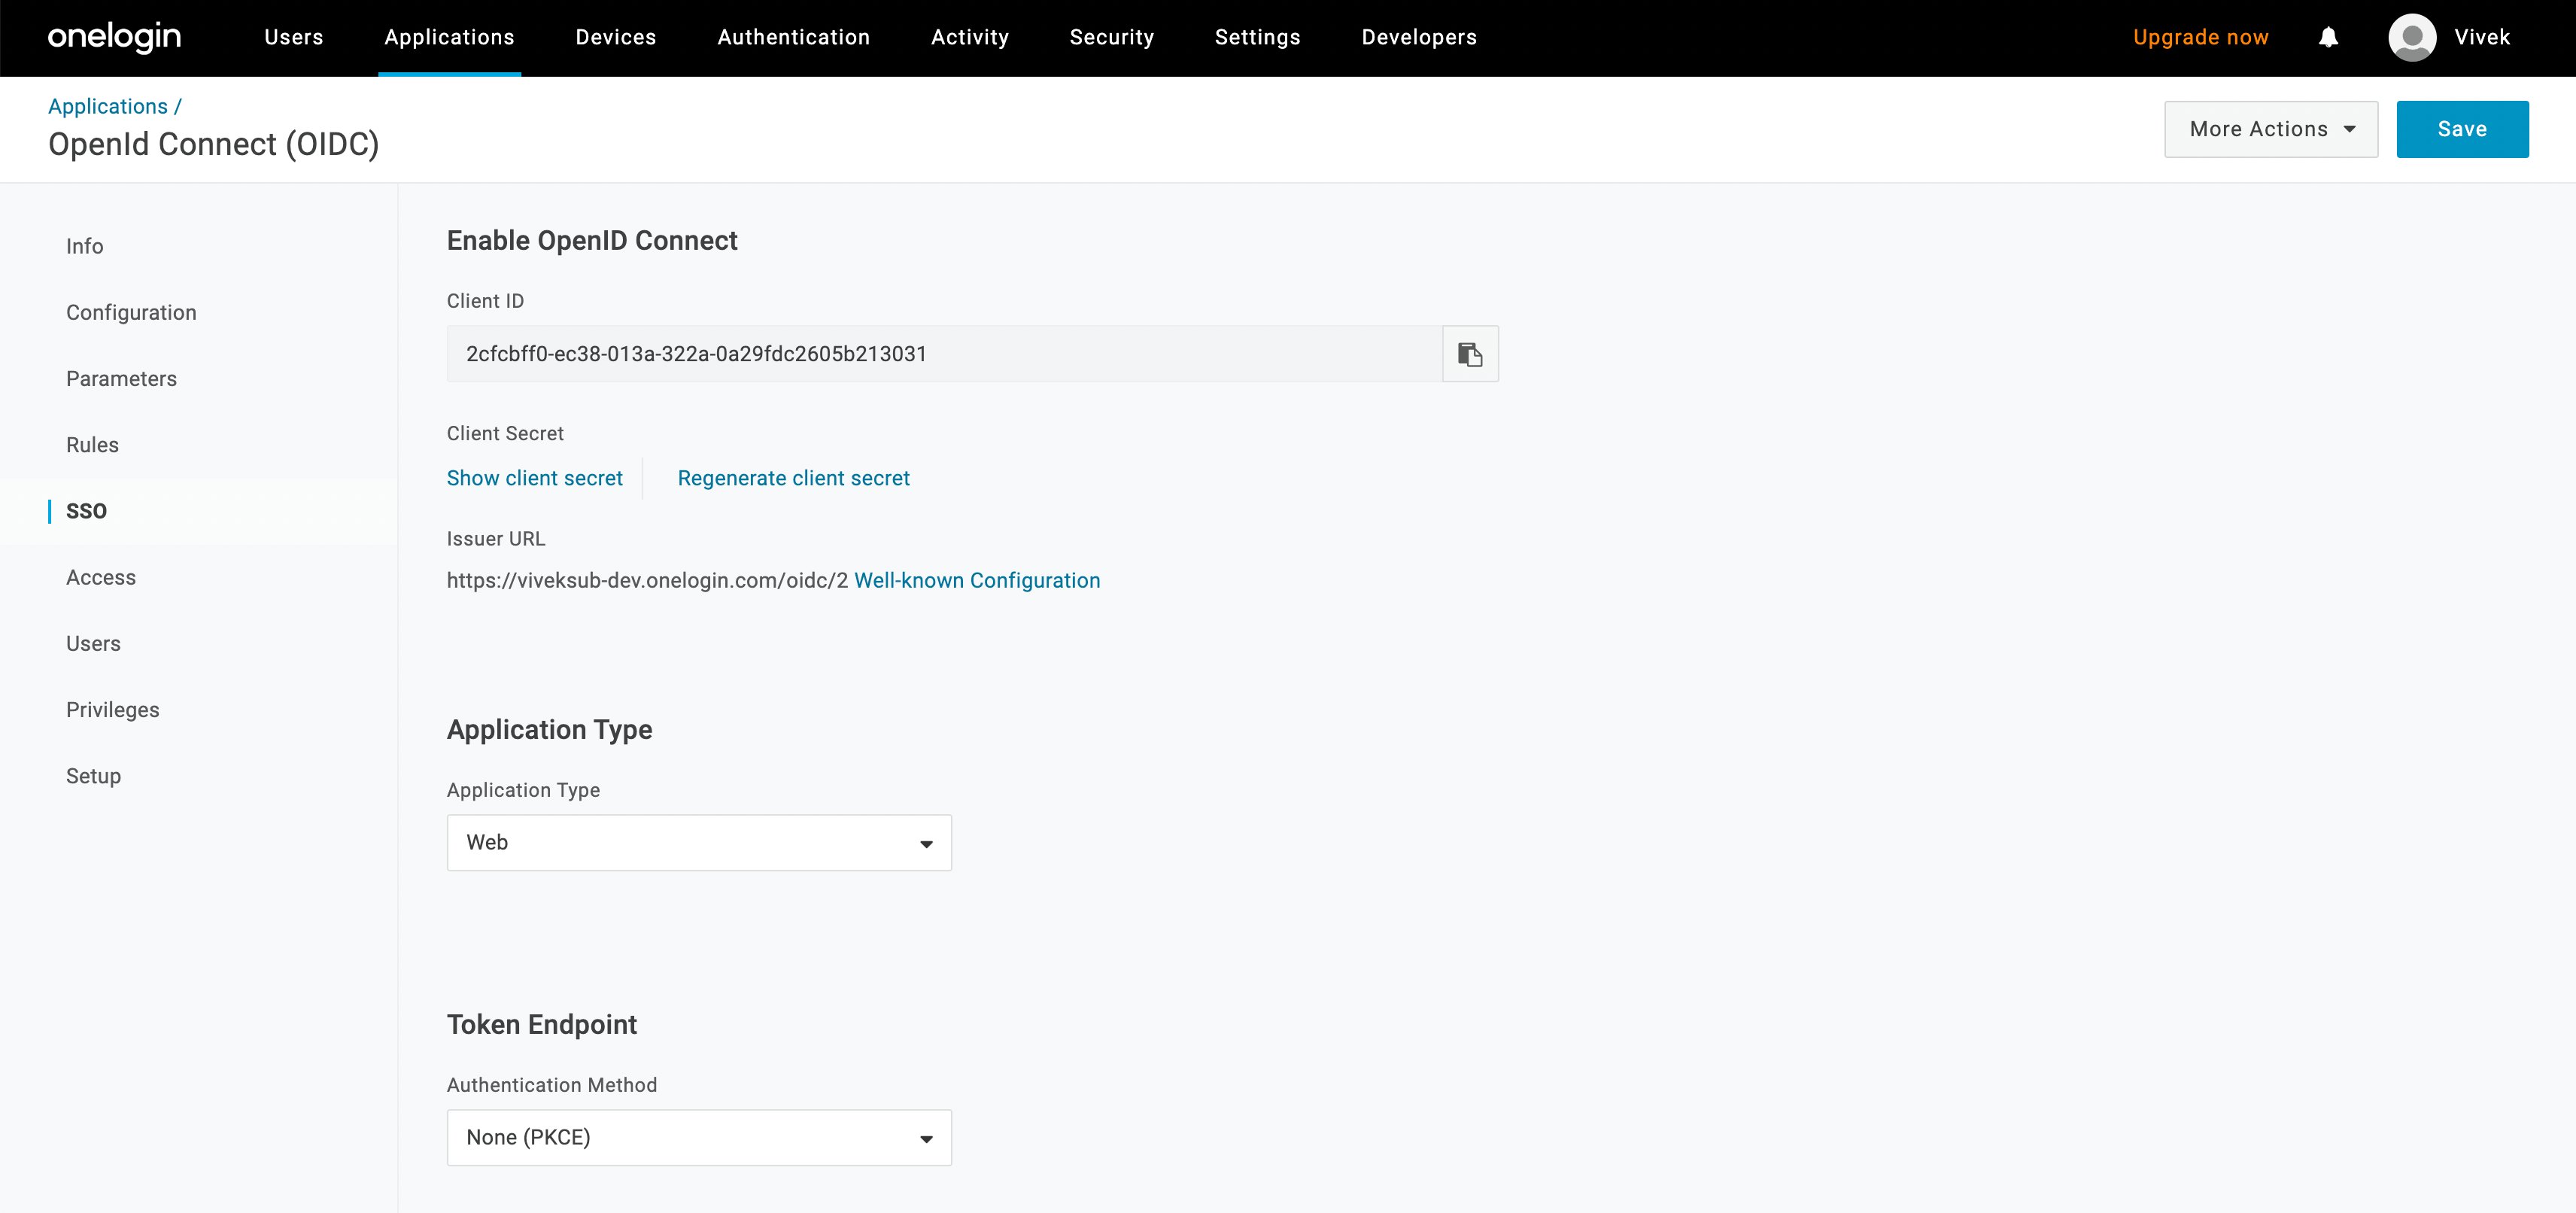Click the Issuer URL text

(647, 581)
